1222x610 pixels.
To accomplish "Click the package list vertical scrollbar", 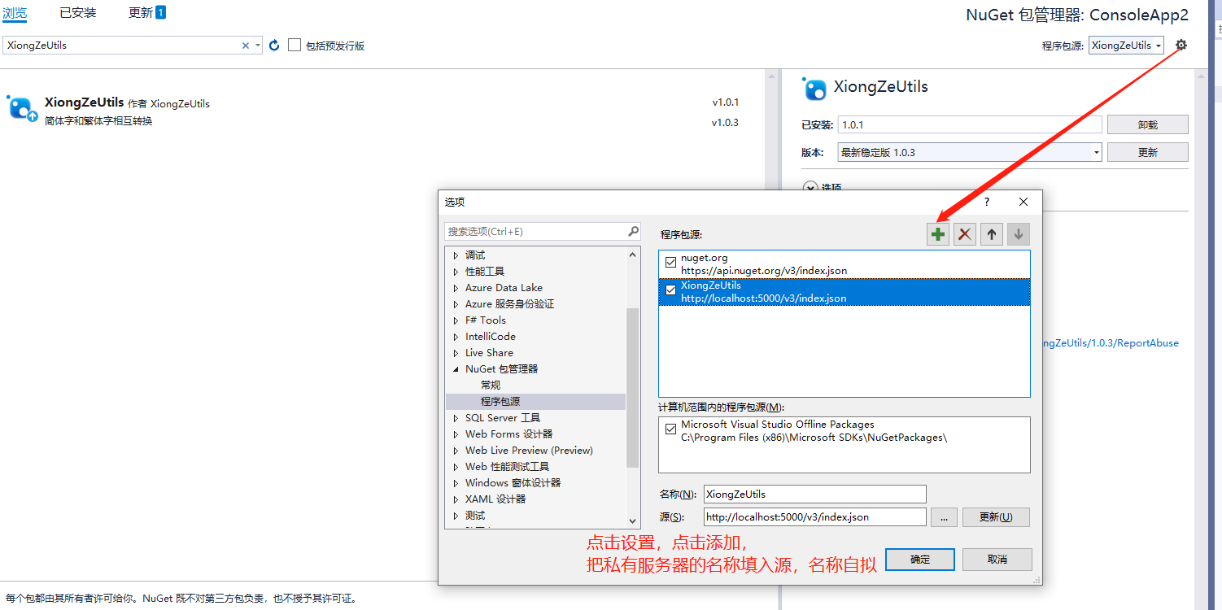I will pyautogui.click(x=770, y=325).
